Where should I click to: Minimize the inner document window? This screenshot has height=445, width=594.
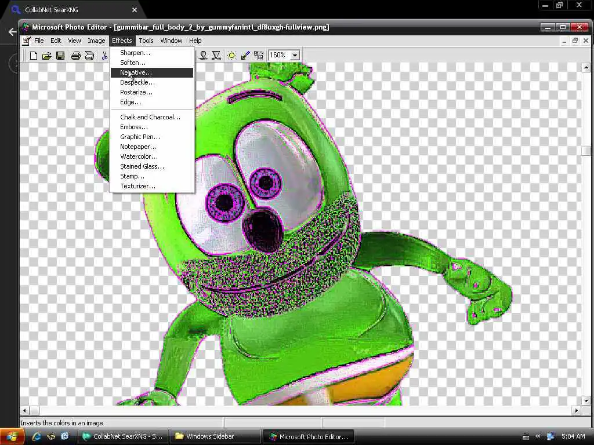pyautogui.click(x=564, y=41)
